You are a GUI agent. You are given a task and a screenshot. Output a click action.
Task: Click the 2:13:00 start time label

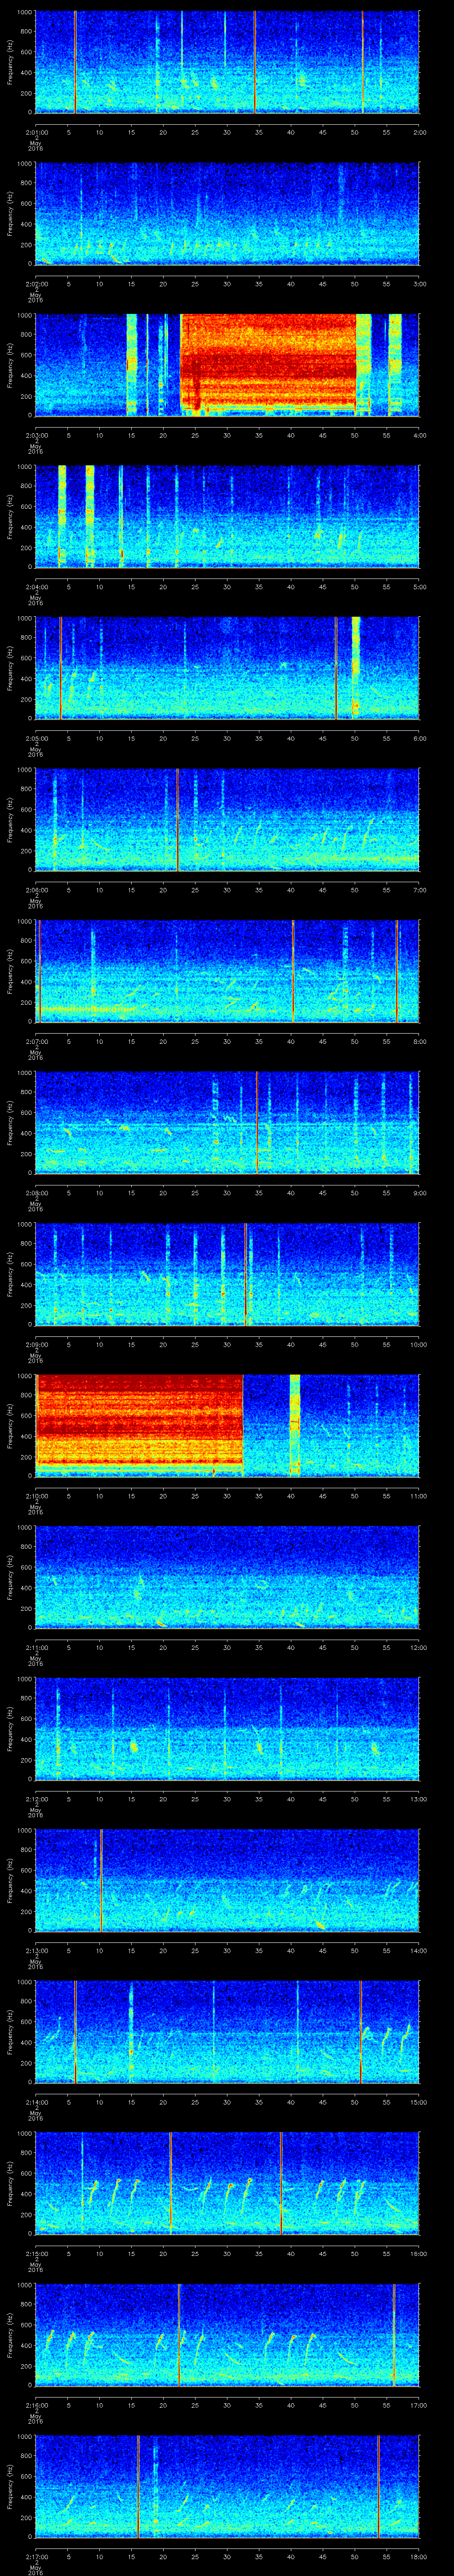click(x=36, y=1950)
